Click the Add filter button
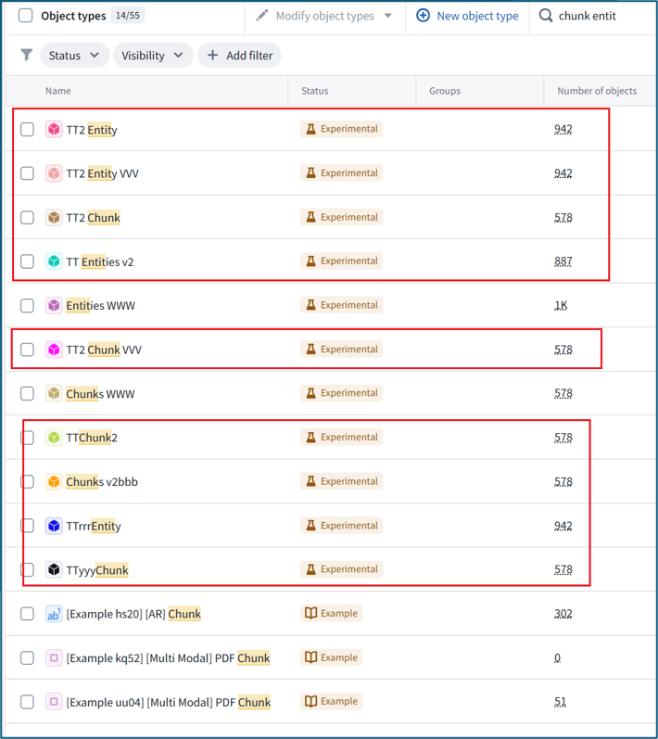 (239, 55)
